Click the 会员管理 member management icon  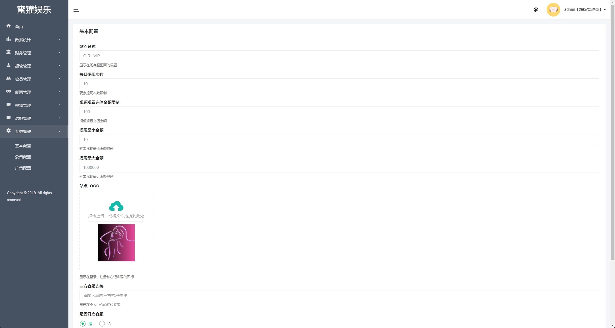tap(8, 79)
